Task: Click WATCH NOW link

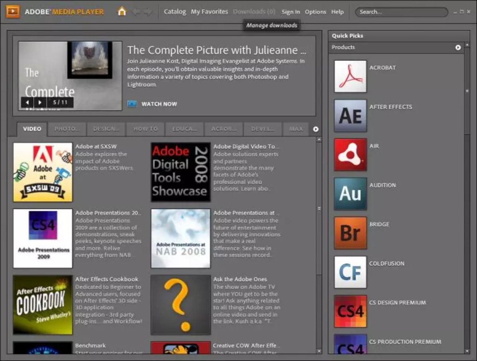Action: [x=159, y=104]
